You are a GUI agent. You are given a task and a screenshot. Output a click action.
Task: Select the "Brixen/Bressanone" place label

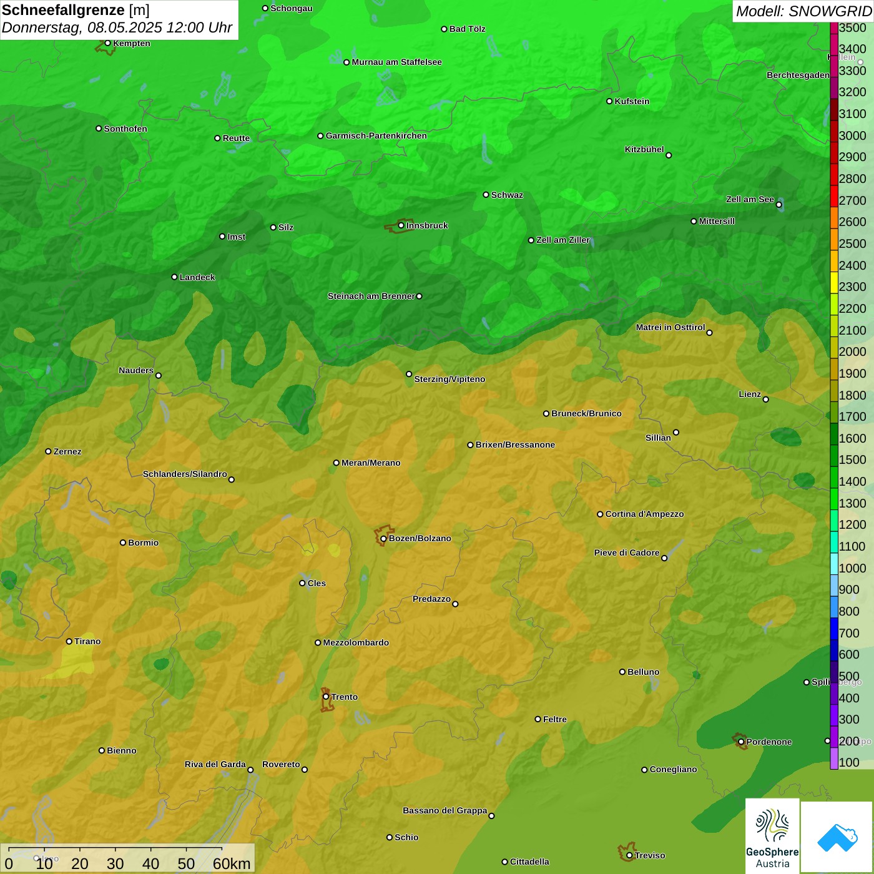(x=515, y=444)
